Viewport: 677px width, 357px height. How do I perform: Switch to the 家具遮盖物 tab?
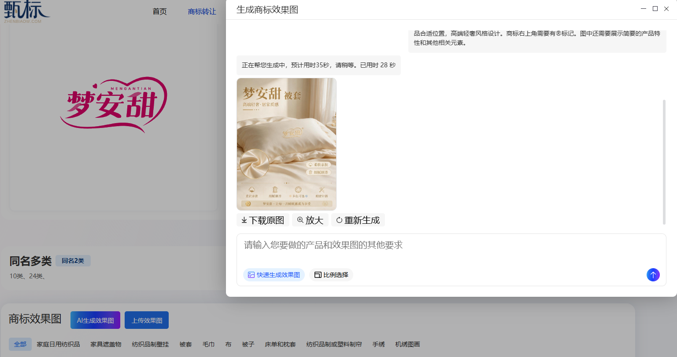106,344
